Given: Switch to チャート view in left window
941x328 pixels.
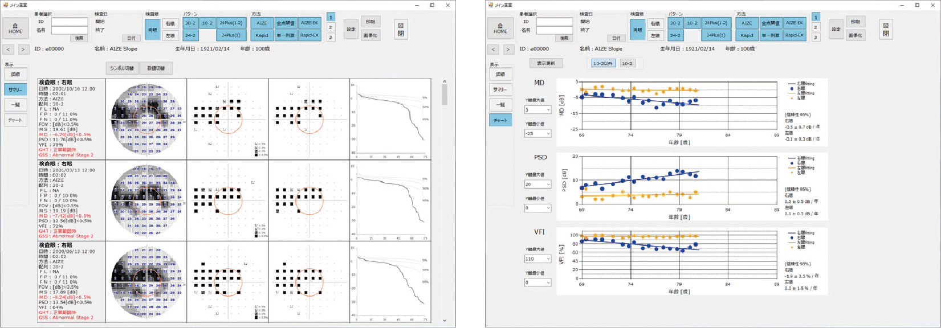Looking at the screenshot, I should [x=15, y=121].
